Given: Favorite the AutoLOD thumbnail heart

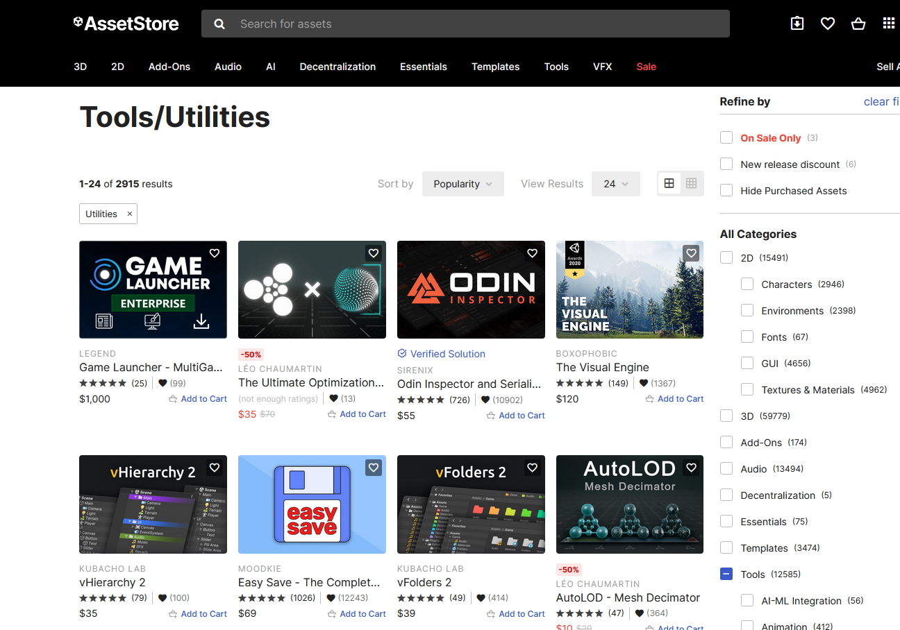Looking at the screenshot, I should [691, 468].
